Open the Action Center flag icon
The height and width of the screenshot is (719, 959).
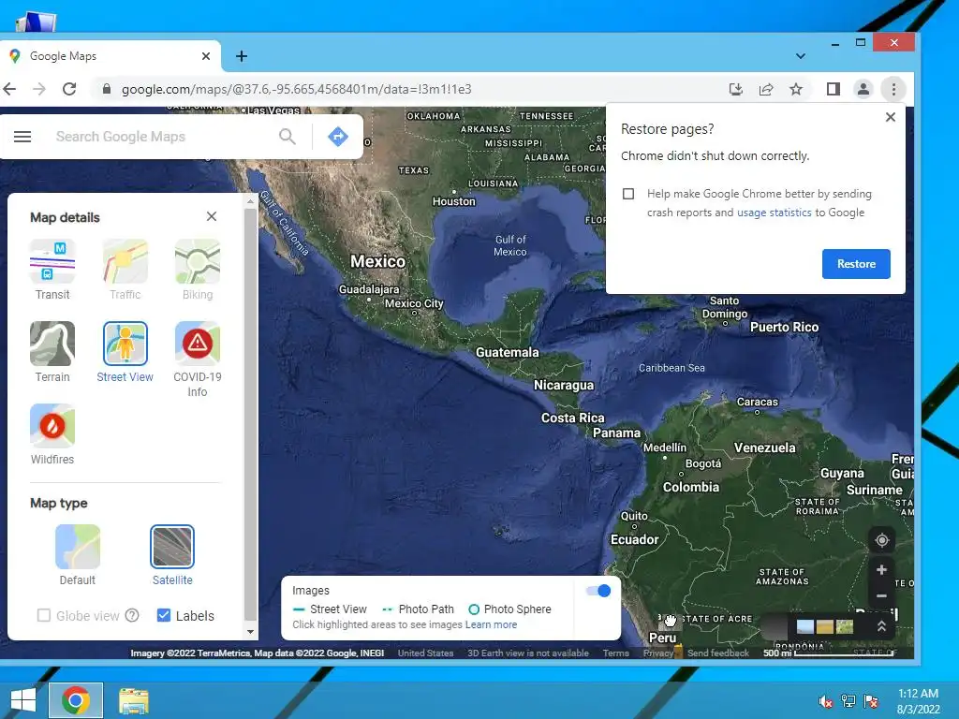(871, 701)
